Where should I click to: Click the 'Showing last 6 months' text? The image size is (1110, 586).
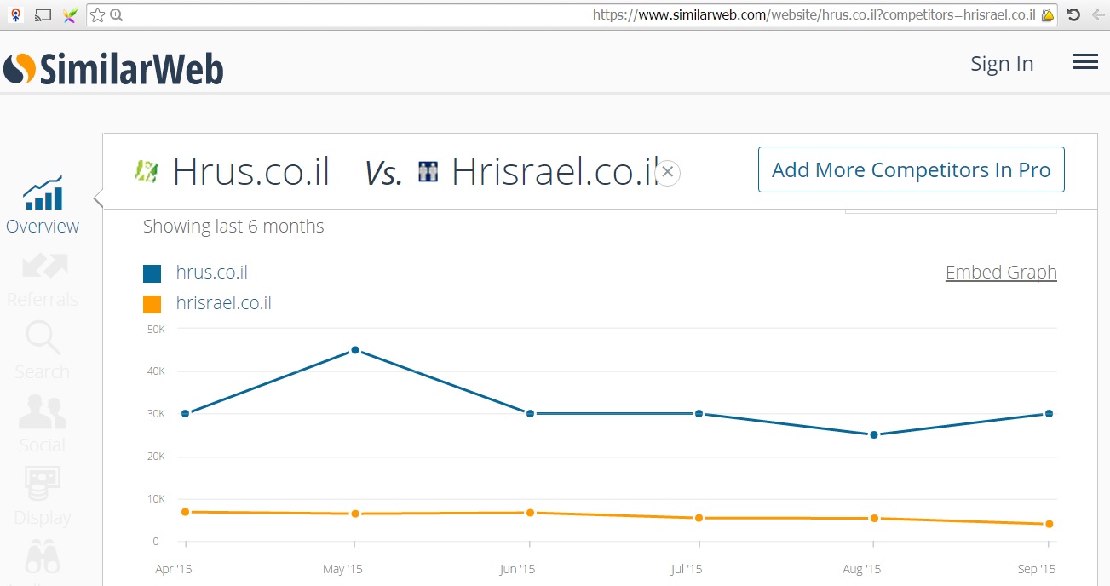[x=233, y=227]
